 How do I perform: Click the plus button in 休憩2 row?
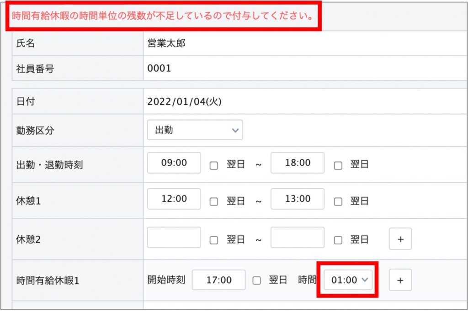(400, 239)
